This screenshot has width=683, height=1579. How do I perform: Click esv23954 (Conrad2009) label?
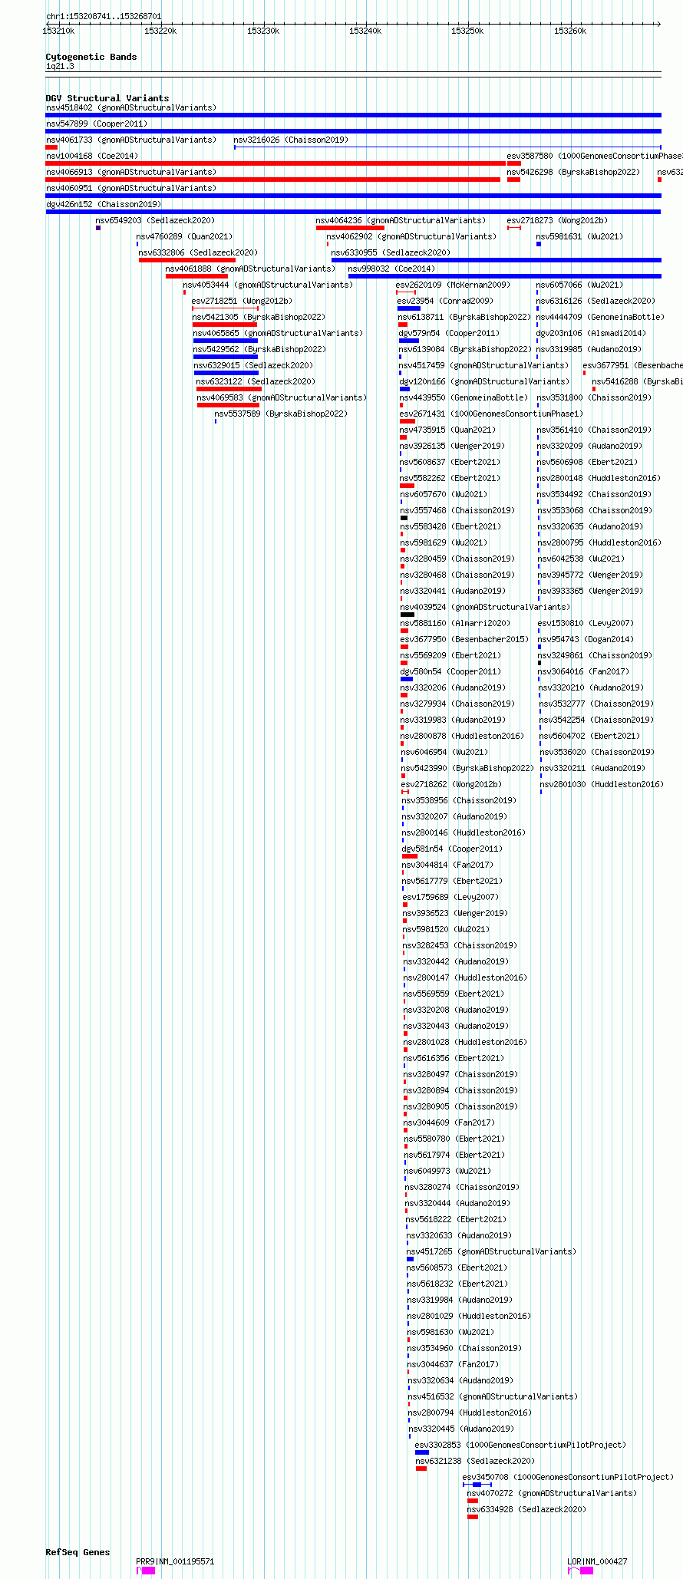tap(445, 301)
